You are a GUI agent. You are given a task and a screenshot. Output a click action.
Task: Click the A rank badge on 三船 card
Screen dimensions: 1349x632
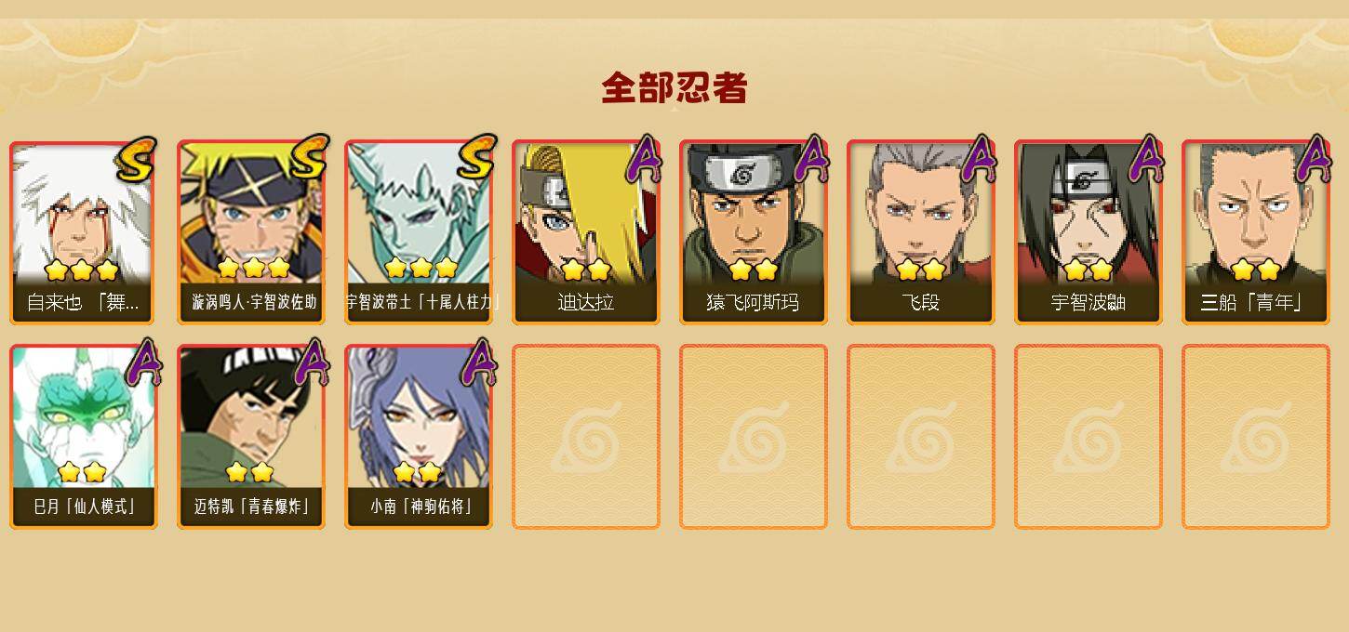pos(1314,159)
